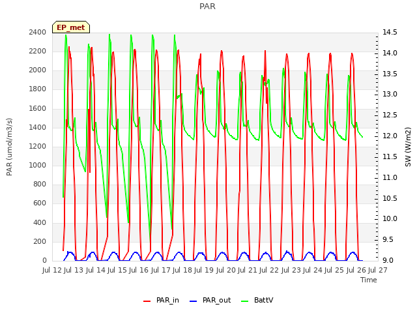Click the 14.5 right axis value
This screenshot has height=313, width=417.
(390, 32)
